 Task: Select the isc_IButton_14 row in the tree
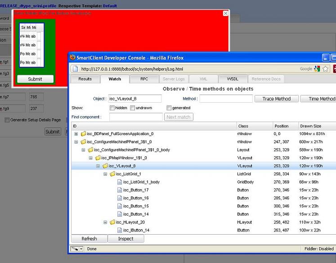136,230
